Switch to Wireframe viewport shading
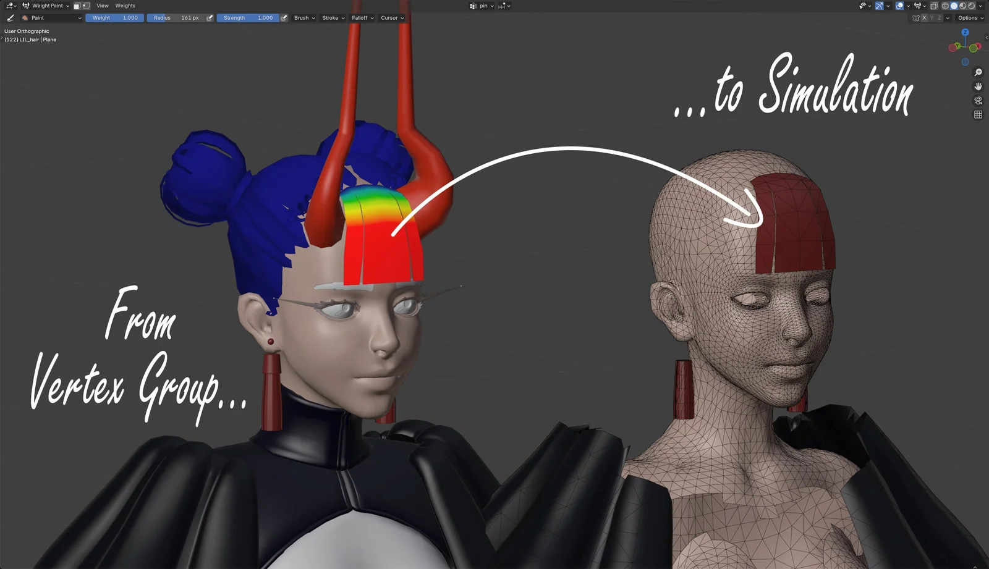The width and height of the screenshot is (989, 569). click(x=945, y=6)
